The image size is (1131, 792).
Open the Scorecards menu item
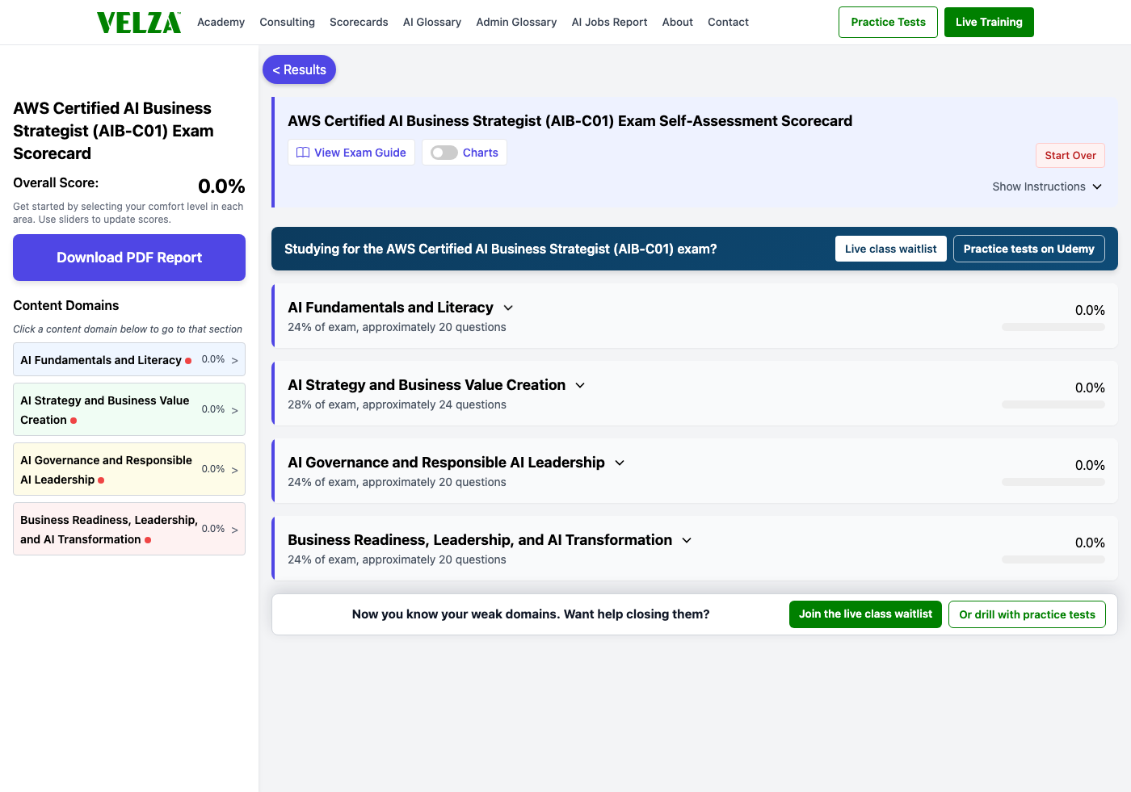tap(359, 22)
